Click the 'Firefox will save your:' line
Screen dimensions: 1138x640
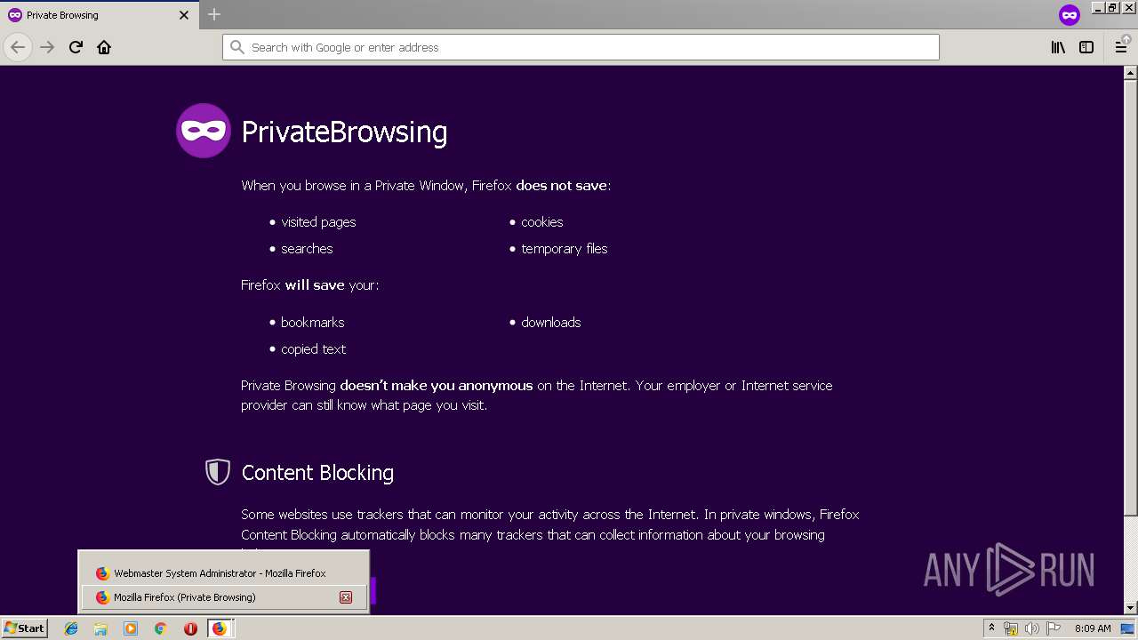click(310, 285)
